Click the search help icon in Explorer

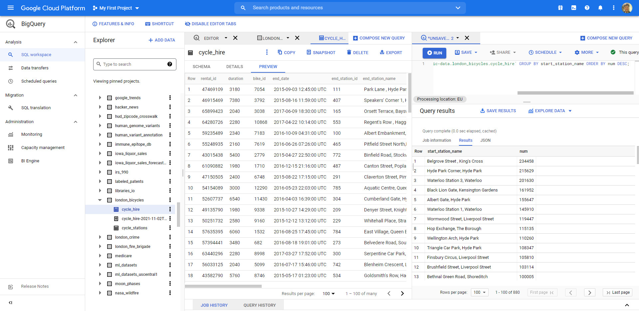coord(170,64)
